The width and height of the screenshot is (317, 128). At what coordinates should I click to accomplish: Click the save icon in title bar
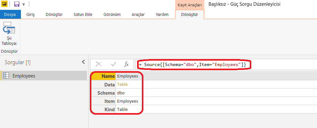click(17, 4)
